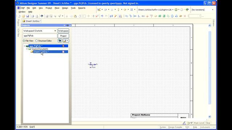The height and width of the screenshot is (130, 232).
Task: Click the Mask Level button
Action: [x=199, y=123]
